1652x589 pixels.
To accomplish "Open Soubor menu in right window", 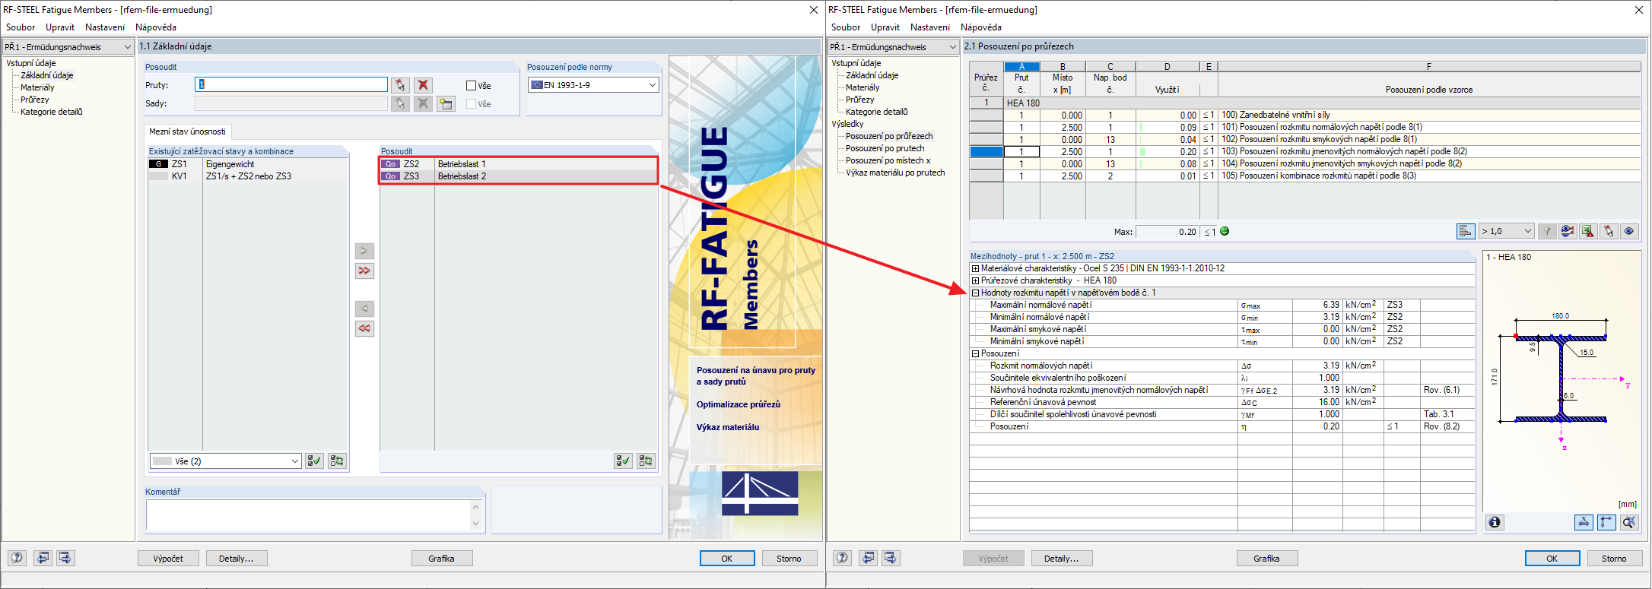I will click(846, 27).
